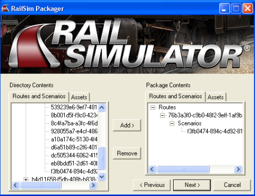Select scenario 8b001d5f-f9c0-423 in directory list
This screenshot has width=255, height=196.
[74, 115]
